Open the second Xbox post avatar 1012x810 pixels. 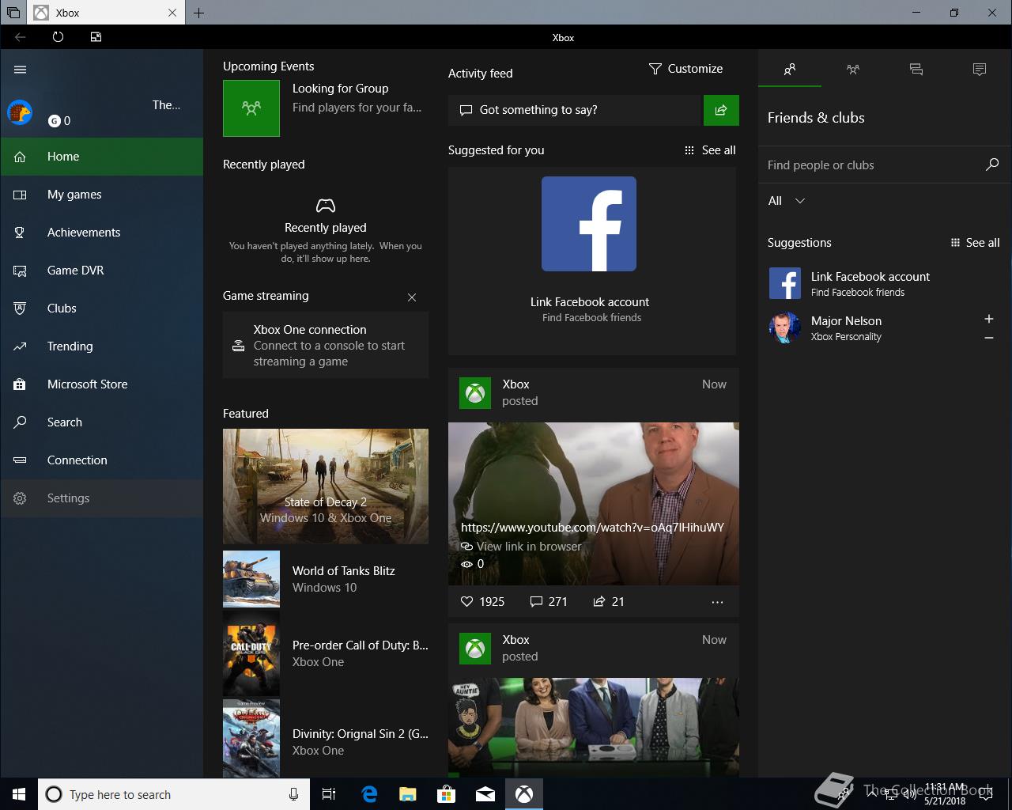coord(475,649)
